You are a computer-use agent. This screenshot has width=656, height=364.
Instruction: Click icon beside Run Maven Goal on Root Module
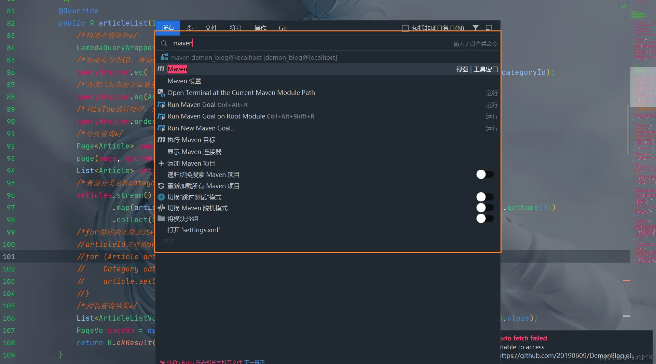coord(161,116)
